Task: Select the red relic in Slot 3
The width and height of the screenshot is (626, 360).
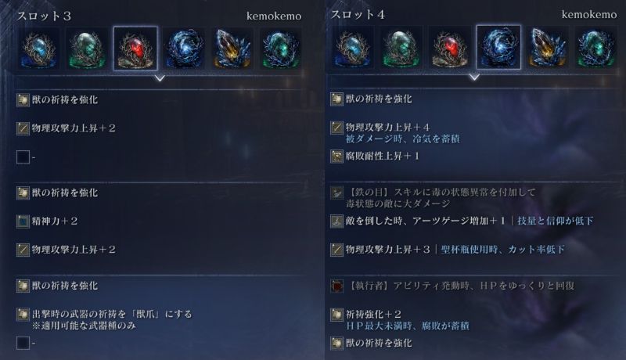Action: (x=135, y=49)
